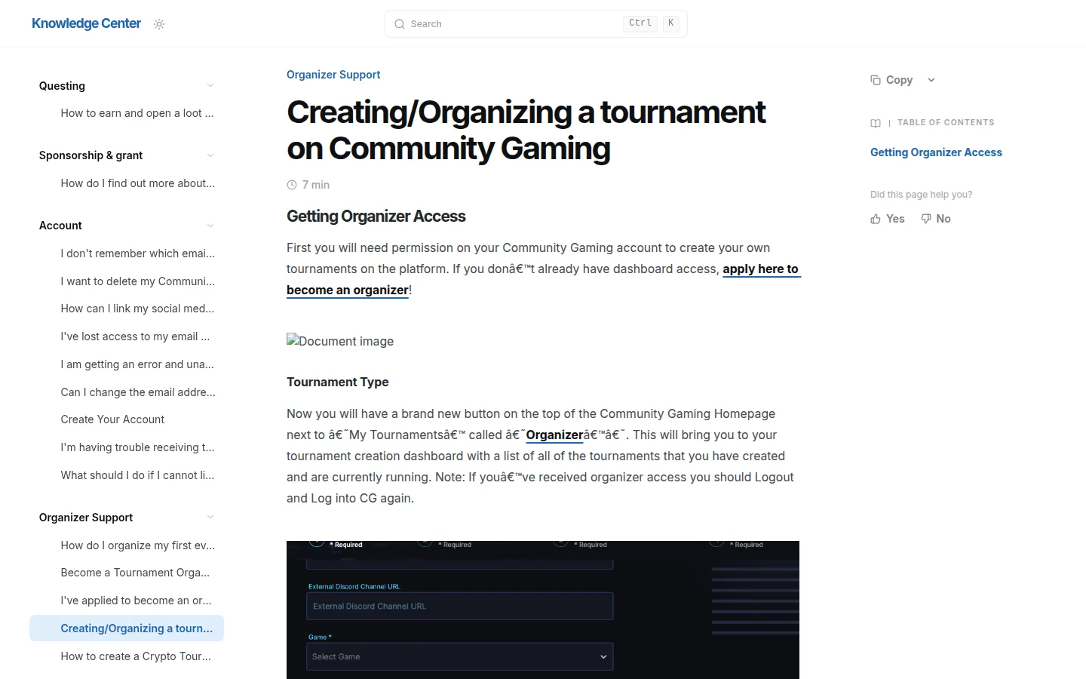
Task: Click the thumbs down No icon
Action: click(x=926, y=219)
